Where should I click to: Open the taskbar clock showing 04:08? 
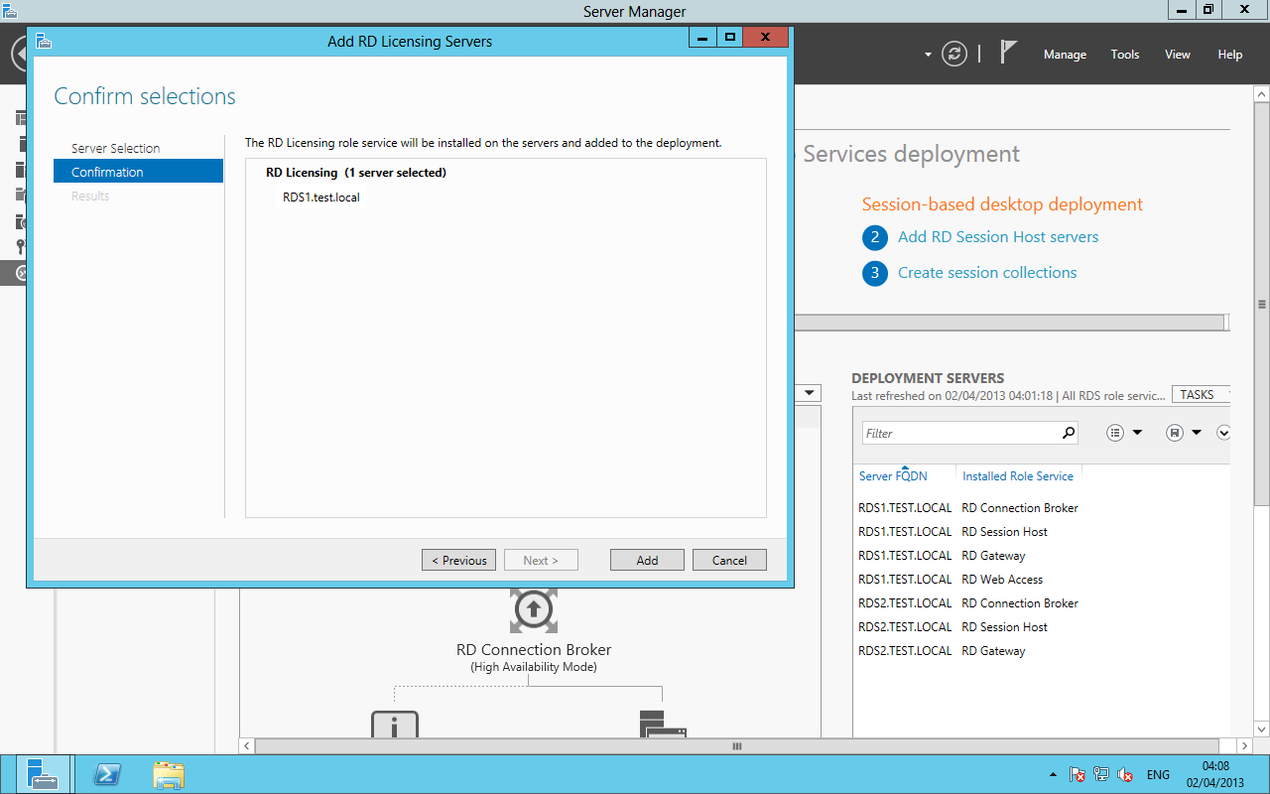pyautogui.click(x=1215, y=774)
